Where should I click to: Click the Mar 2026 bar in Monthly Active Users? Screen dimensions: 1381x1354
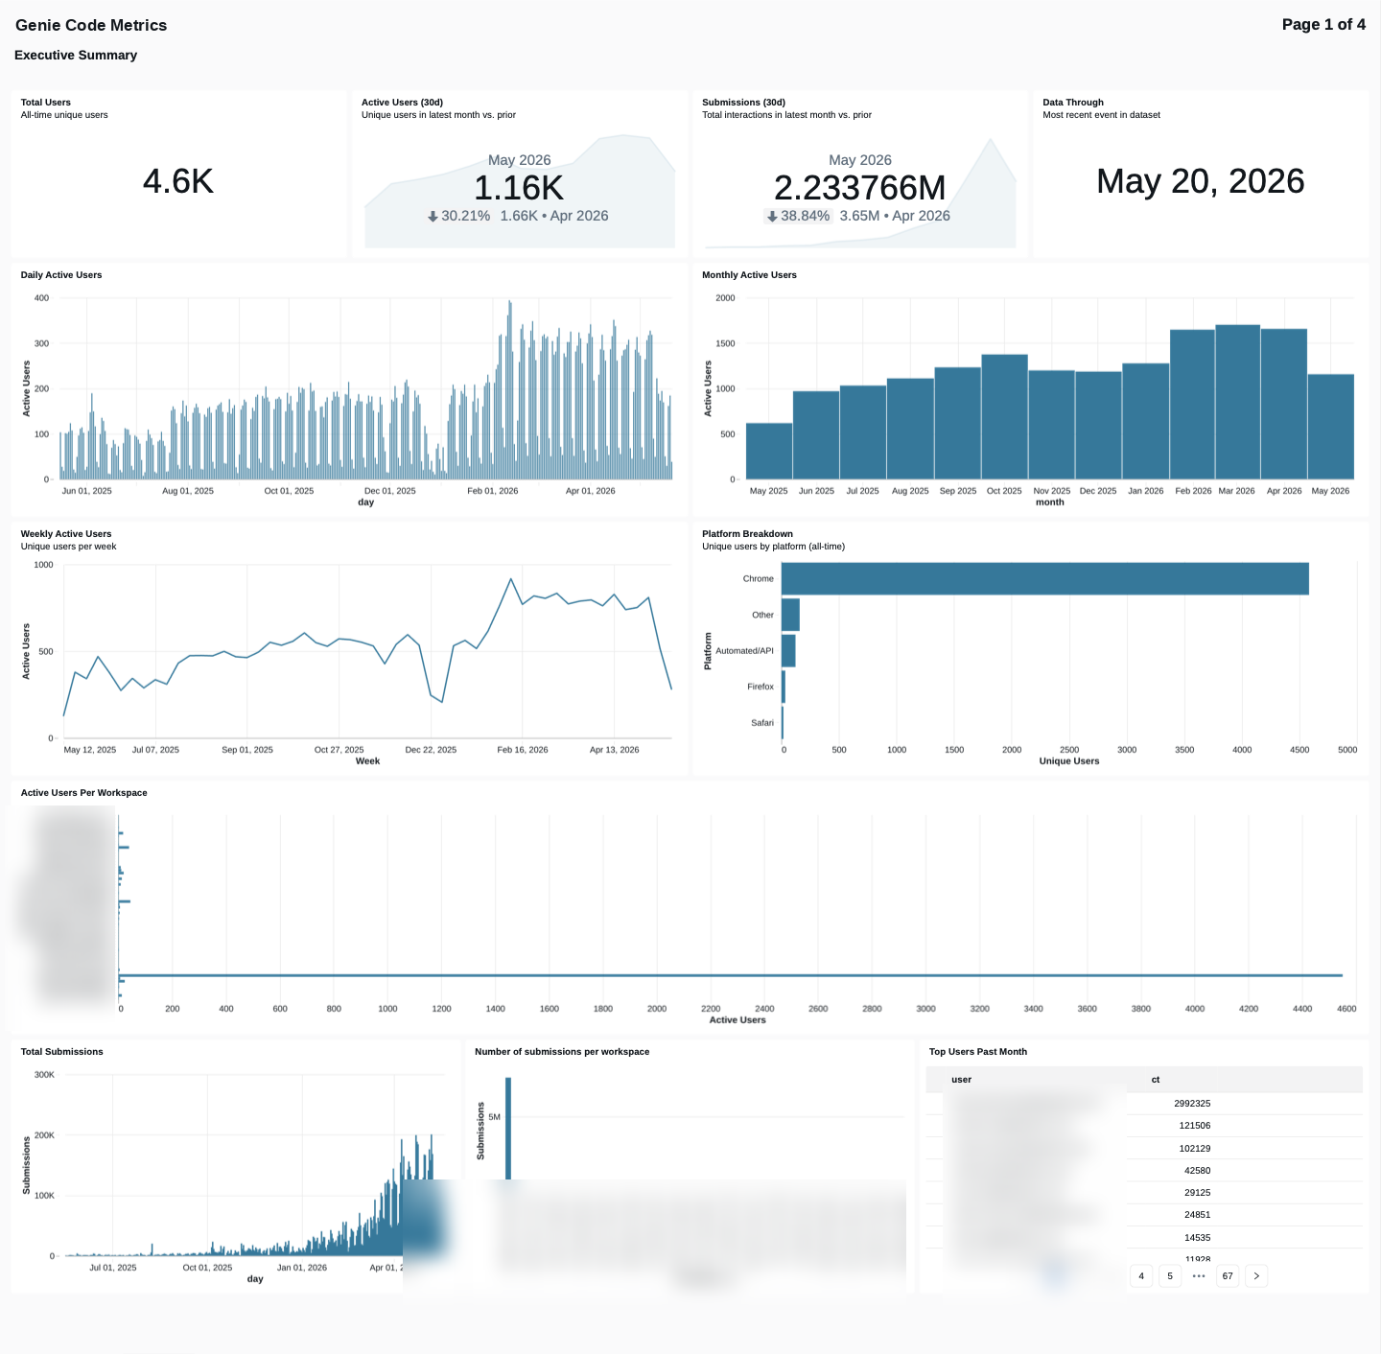click(x=1237, y=403)
